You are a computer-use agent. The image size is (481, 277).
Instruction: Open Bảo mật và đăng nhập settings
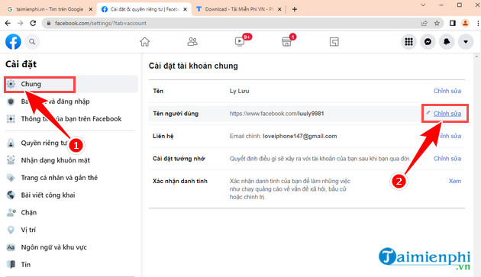click(x=71, y=101)
